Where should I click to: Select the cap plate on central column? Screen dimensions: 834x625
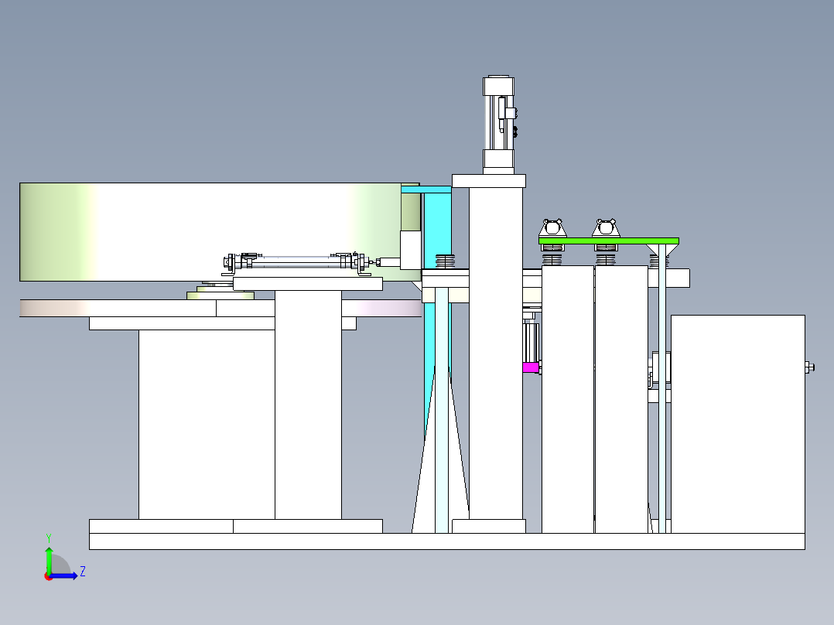click(x=489, y=181)
